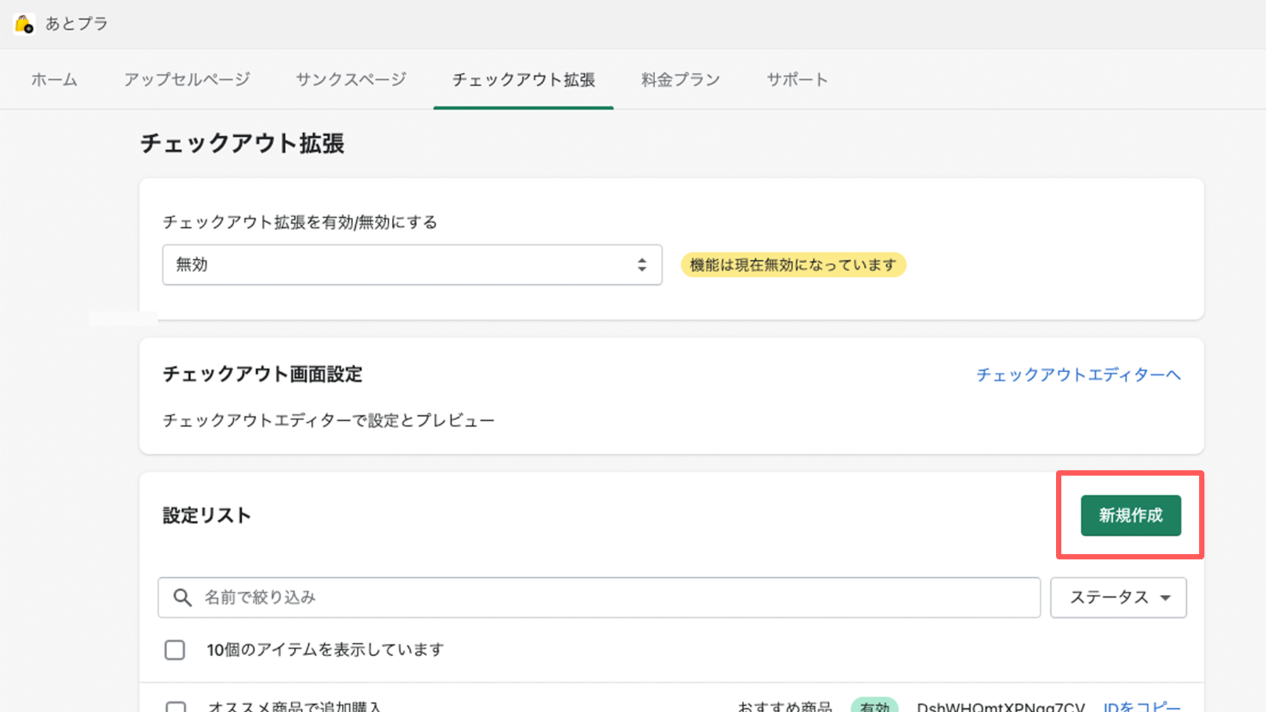Click the チェックアウトエディターで設定とプレビュー description

click(x=329, y=420)
